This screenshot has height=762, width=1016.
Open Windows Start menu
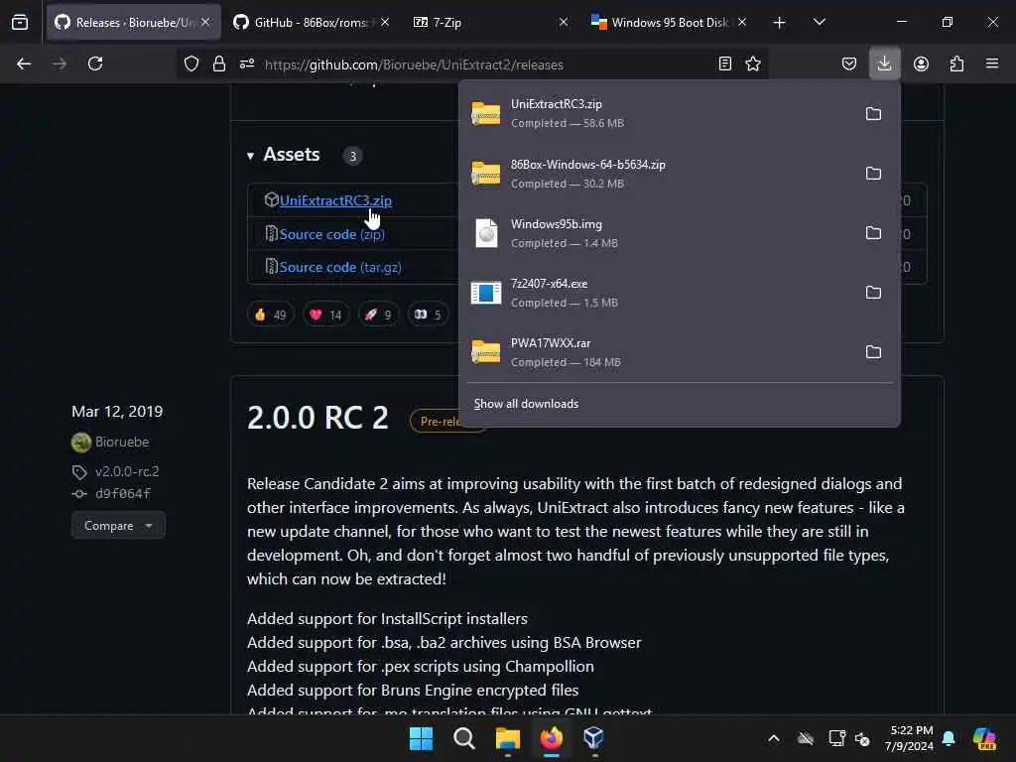point(421,738)
